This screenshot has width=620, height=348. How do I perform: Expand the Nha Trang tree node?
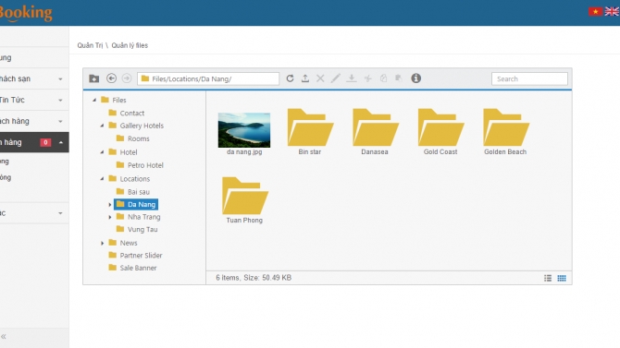[x=110, y=217]
